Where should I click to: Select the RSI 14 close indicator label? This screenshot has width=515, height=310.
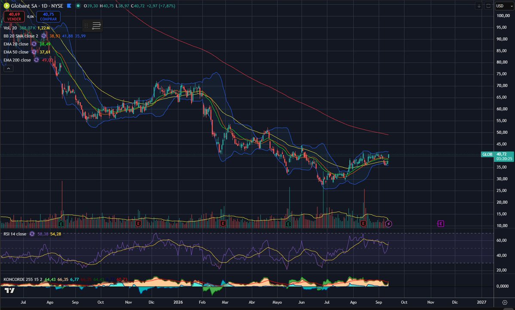point(15,234)
